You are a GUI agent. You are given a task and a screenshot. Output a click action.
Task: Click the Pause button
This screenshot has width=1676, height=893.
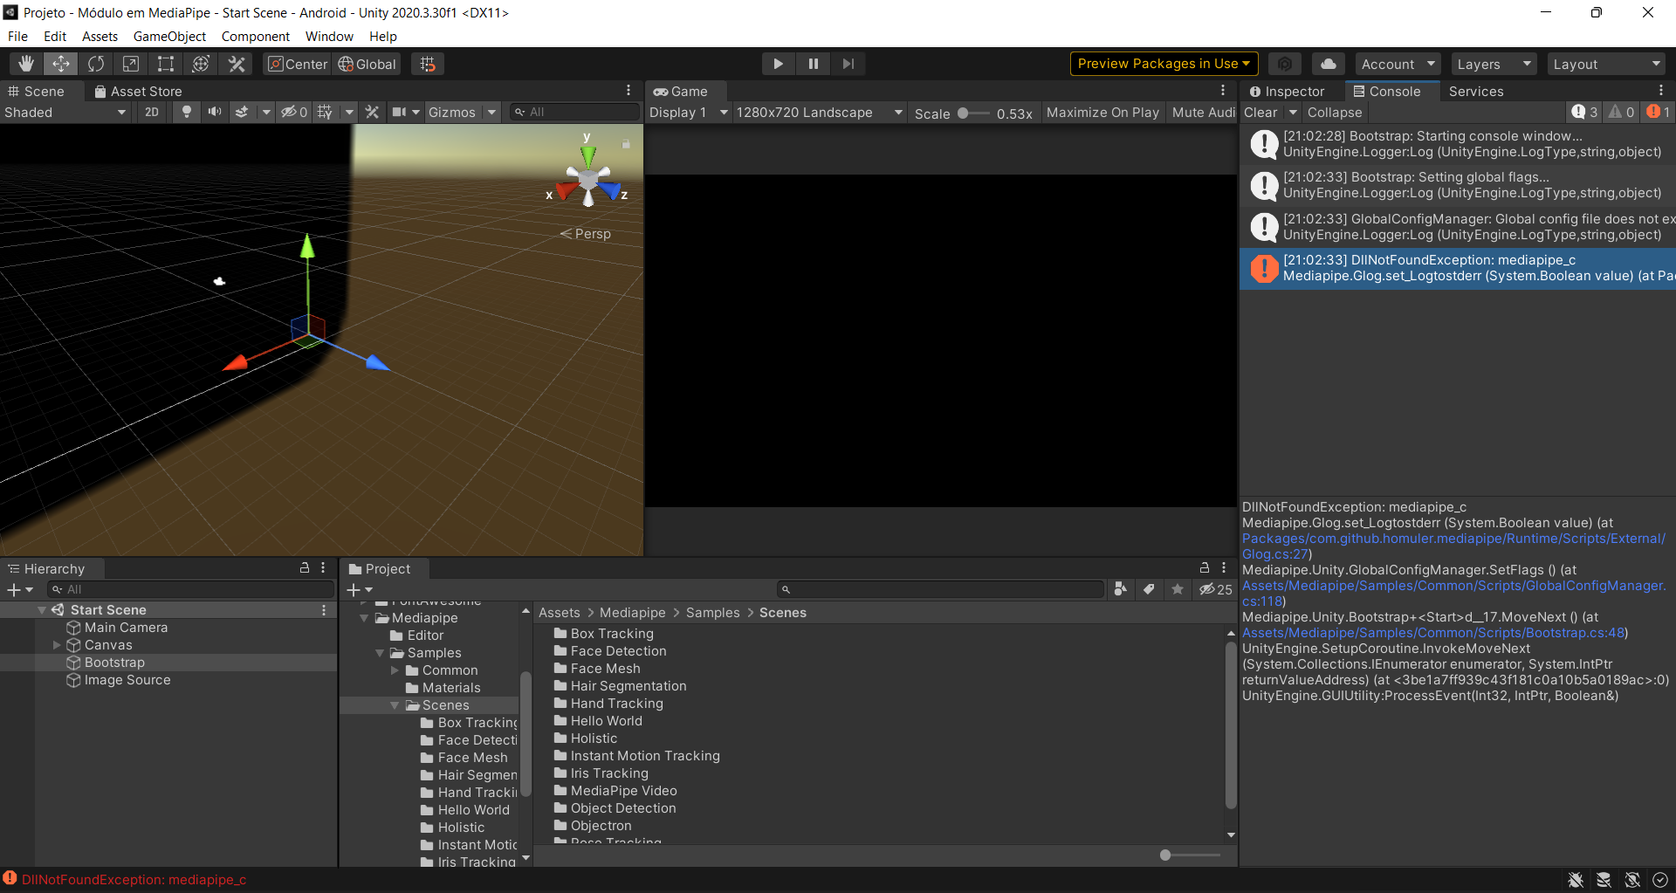point(814,64)
